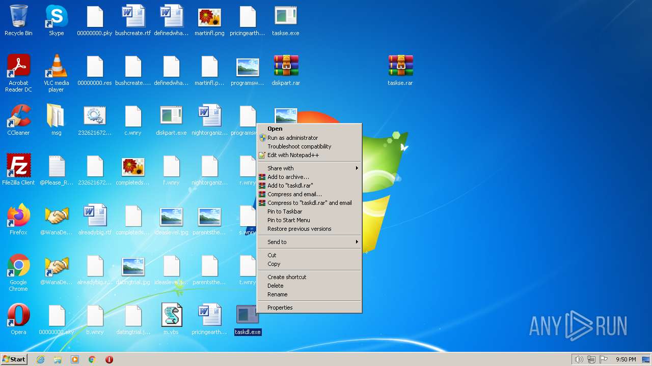Choose Add to "taskdl.rar"
Screen dimensions: 652x366
309,186
